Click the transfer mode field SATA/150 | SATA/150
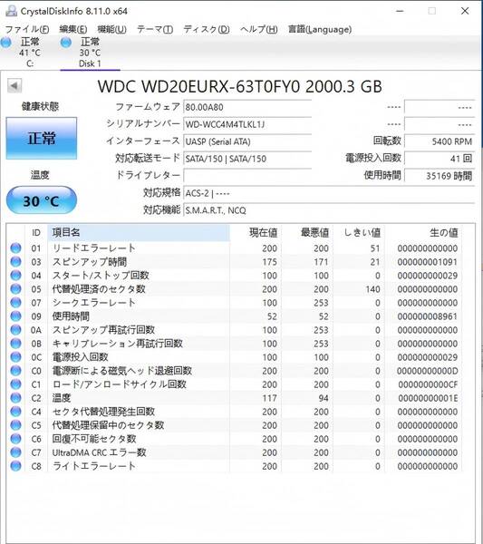The image size is (483, 544). pyautogui.click(x=247, y=159)
